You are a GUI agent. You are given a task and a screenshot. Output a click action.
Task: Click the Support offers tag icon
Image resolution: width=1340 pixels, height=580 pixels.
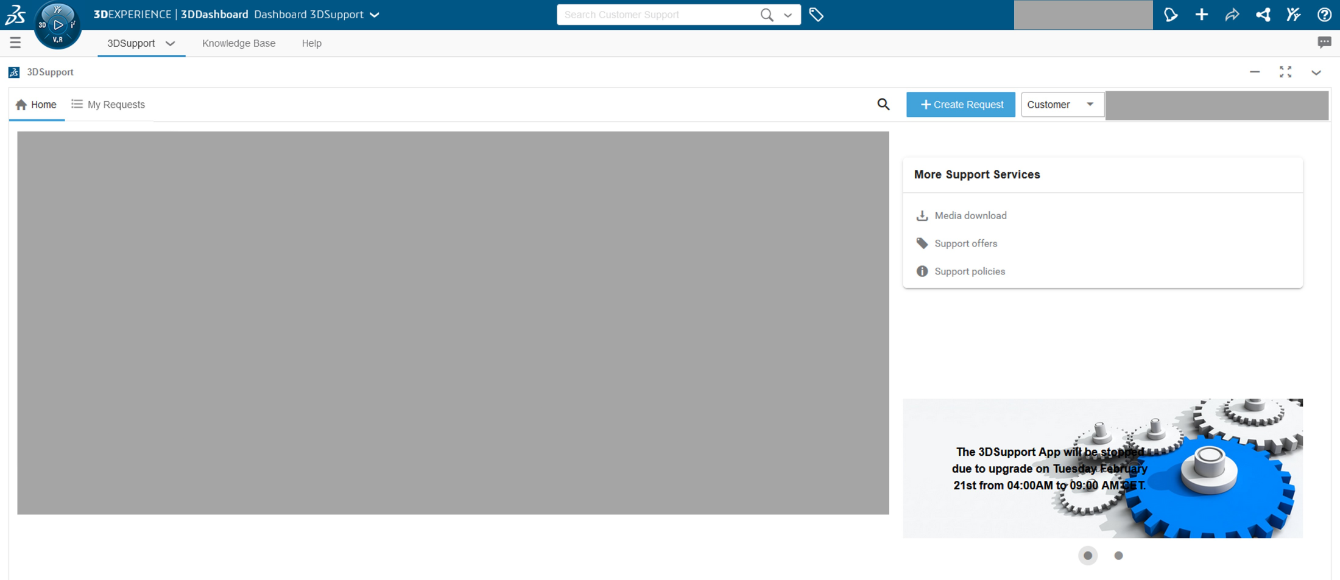click(x=922, y=243)
